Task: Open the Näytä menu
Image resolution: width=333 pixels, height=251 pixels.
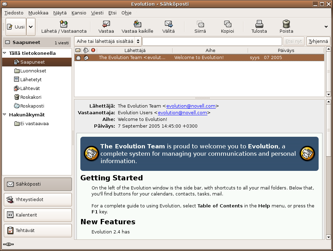Action: tap(60, 13)
